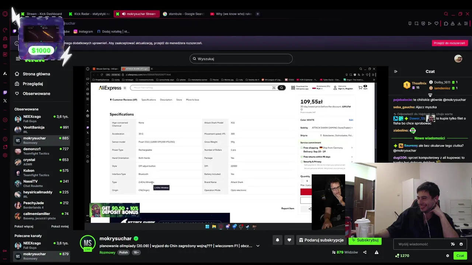The width and height of the screenshot is (472, 265).
Task: Open Twitch icon in Opera sidebar
Action: [x=5, y=93]
